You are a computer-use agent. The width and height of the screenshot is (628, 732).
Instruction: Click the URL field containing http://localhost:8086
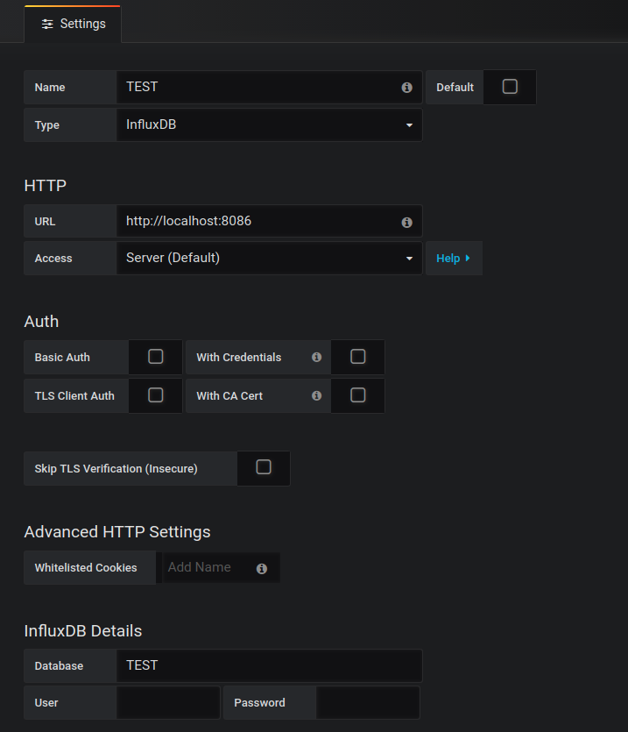[x=269, y=221]
